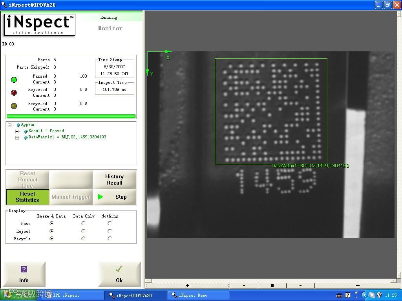402x301 pixels.
Task: Select Data Only for Pass
Action: tap(83, 223)
